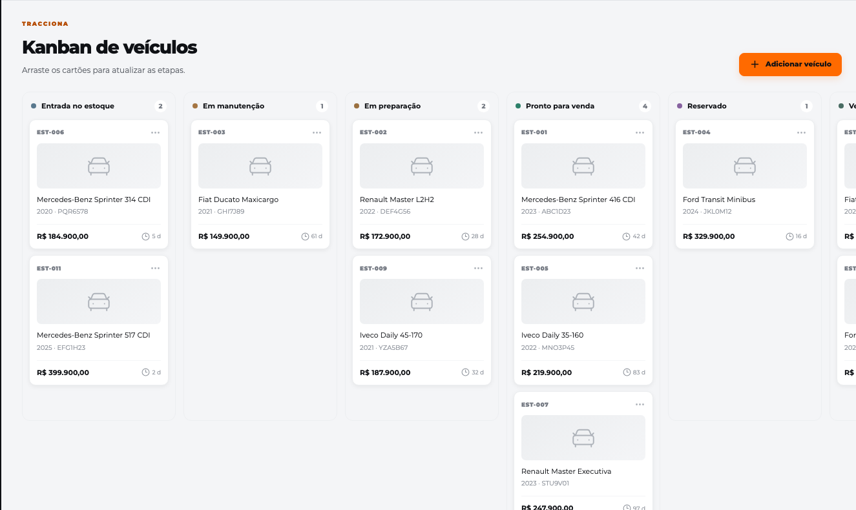Click the clock icon beside 16 d
This screenshot has width=856, height=510.
[x=789, y=236]
